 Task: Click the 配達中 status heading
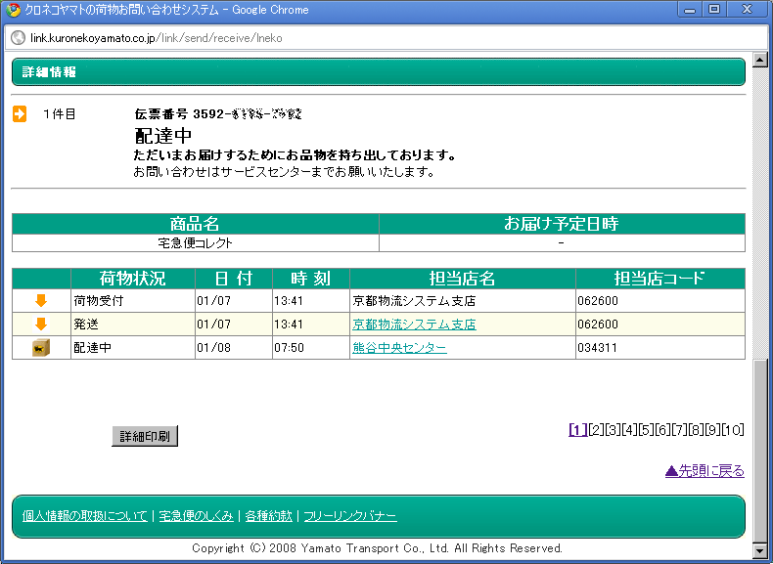pos(163,136)
